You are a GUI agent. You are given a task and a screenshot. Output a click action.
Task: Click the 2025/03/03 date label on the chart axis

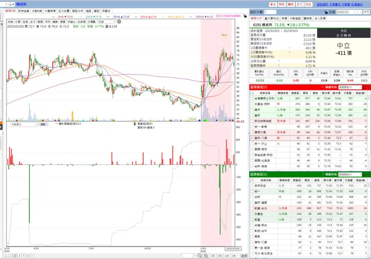(233, 249)
